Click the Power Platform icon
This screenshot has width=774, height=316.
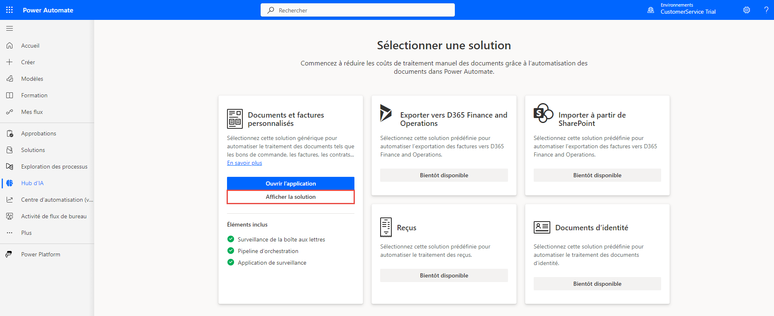[x=10, y=254]
